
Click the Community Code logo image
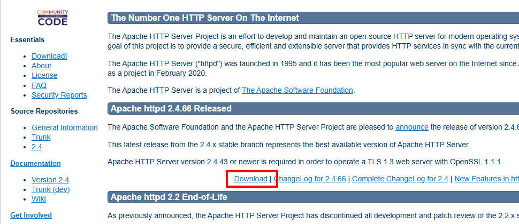tap(52, 18)
